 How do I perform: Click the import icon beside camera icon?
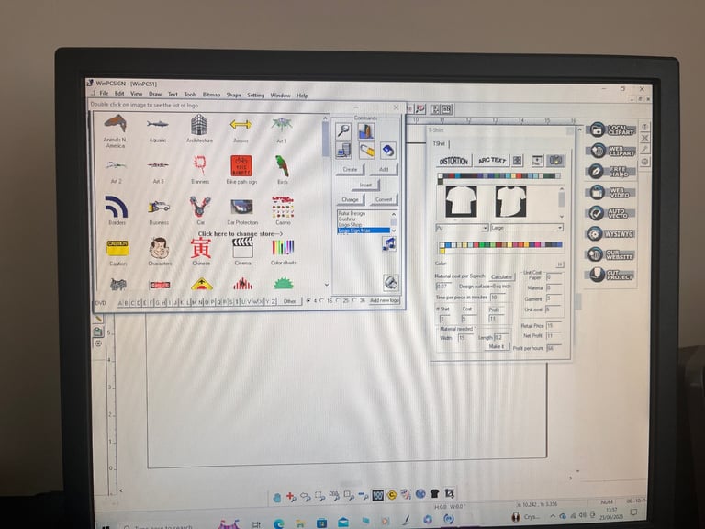537,160
